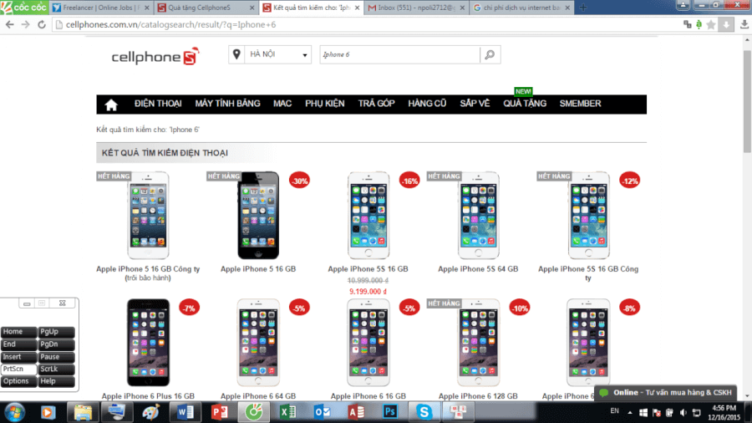Open the HÀ NỘI city dropdown
Image resolution: width=752 pixels, height=423 pixels.
(277, 54)
